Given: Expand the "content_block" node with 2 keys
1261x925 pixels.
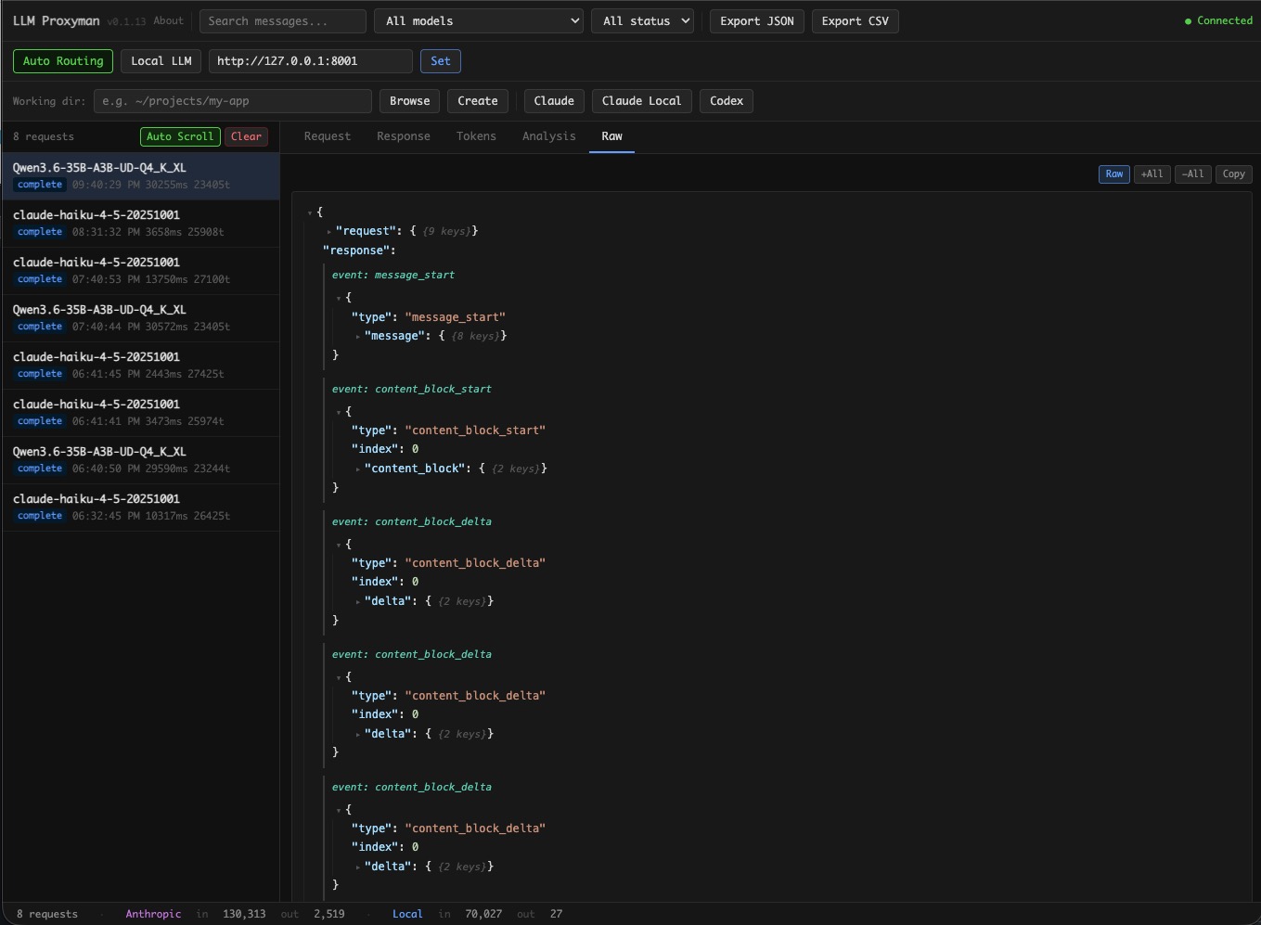Looking at the screenshot, I should click(x=358, y=469).
